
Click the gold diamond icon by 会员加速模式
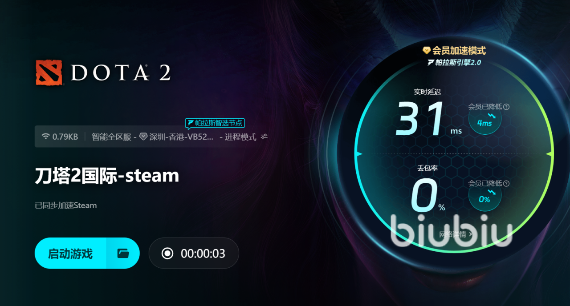pos(427,51)
